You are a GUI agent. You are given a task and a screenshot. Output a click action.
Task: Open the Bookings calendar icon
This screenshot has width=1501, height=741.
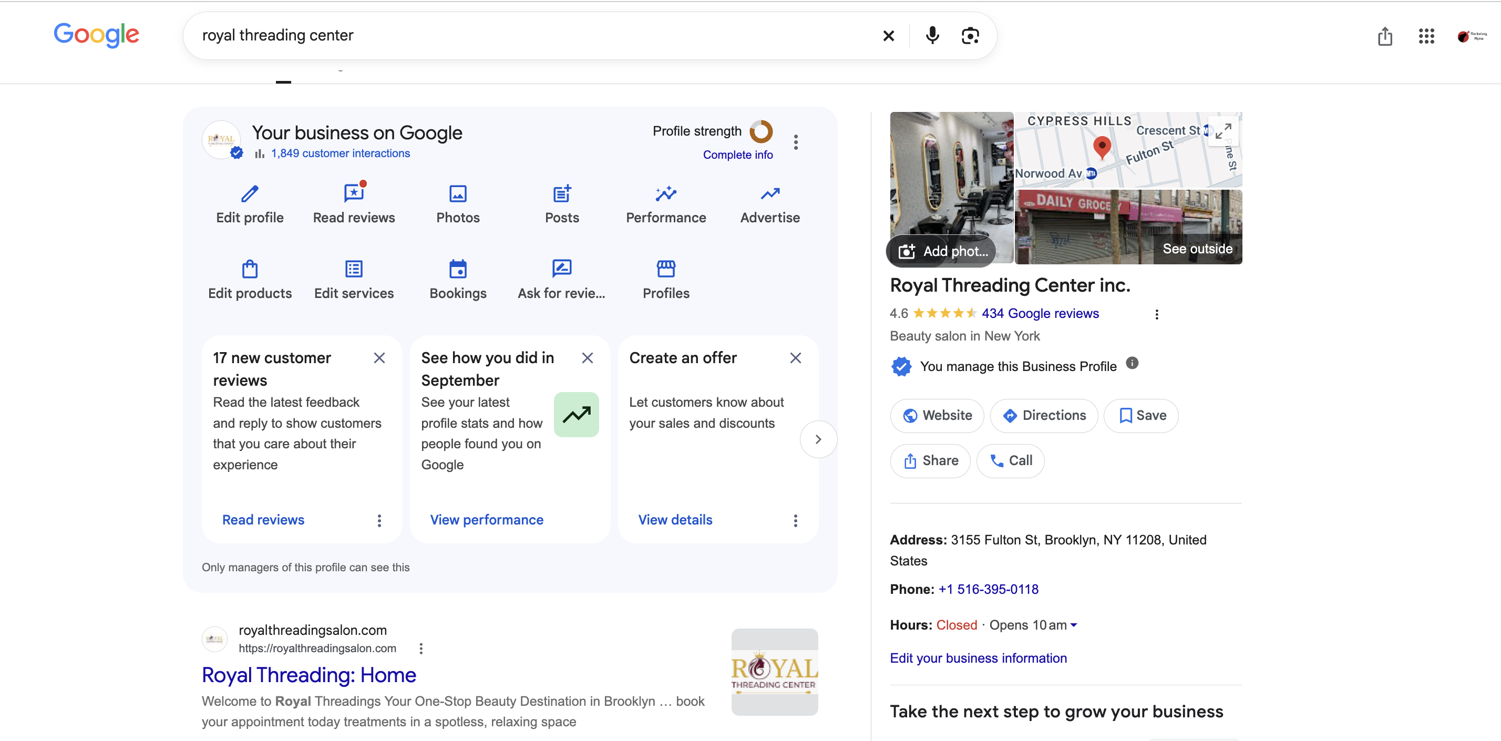(x=458, y=269)
